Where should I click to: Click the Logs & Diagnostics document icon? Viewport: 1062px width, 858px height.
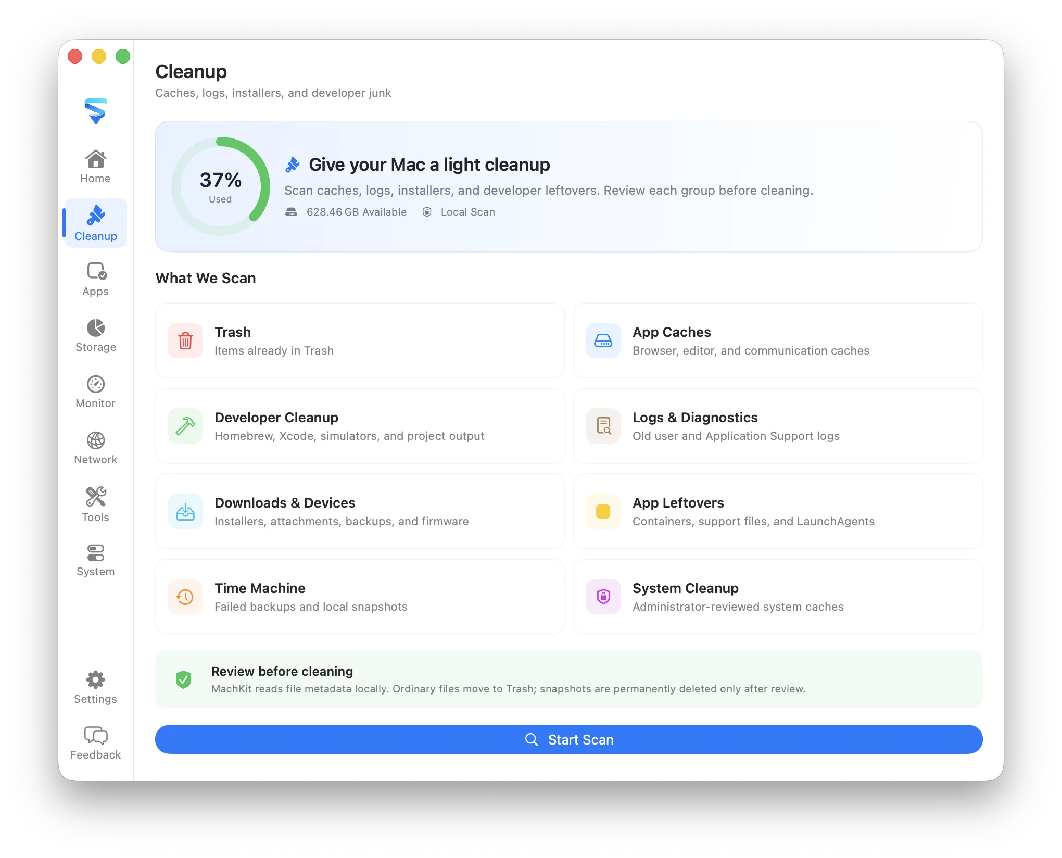603,426
